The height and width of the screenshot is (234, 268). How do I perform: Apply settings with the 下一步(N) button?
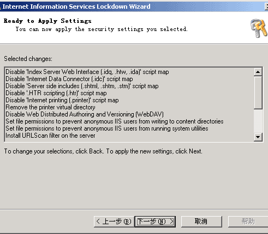155,221
